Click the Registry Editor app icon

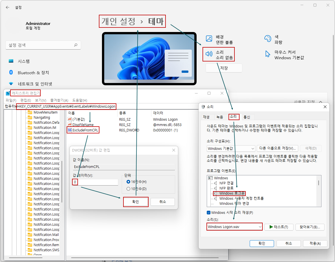click(x=8, y=93)
